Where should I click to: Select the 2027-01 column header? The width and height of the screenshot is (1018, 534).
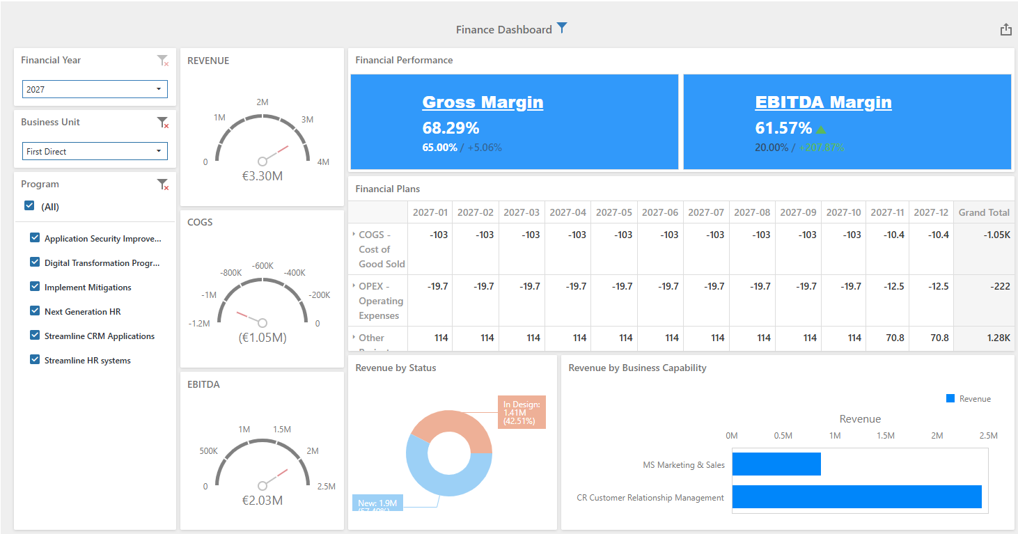pos(430,212)
